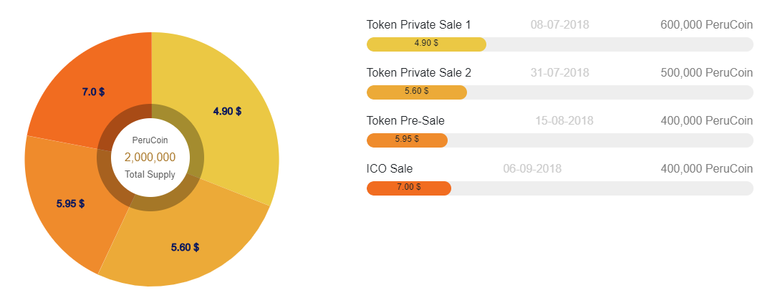This screenshot has width=775, height=308.
Task: Click the 06-09-2018 date
Action: tap(532, 168)
